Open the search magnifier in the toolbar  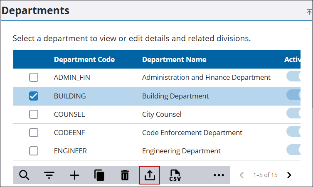[x=24, y=175]
